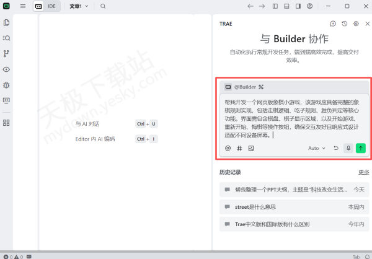The image size is (372, 259).
Task: Toggle the microphone voice input button
Action: [x=348, y=148]
